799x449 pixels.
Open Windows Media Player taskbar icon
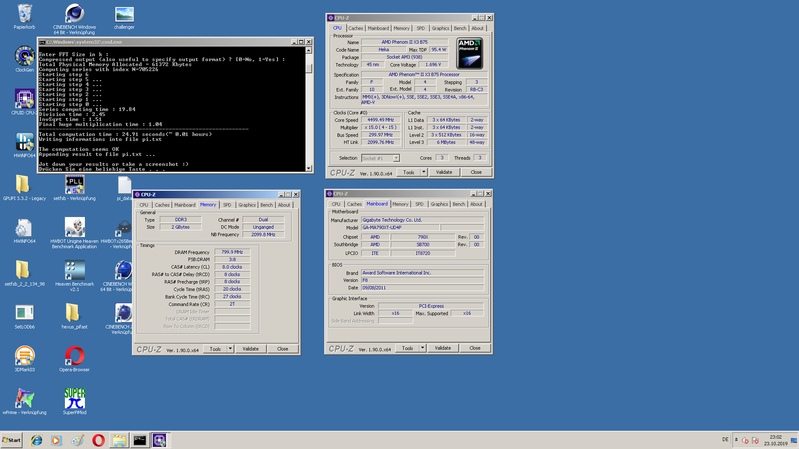[x=56, y=440]
